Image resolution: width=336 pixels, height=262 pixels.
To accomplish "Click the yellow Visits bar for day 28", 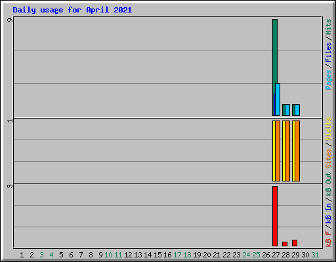I will [x=283, y=151].
